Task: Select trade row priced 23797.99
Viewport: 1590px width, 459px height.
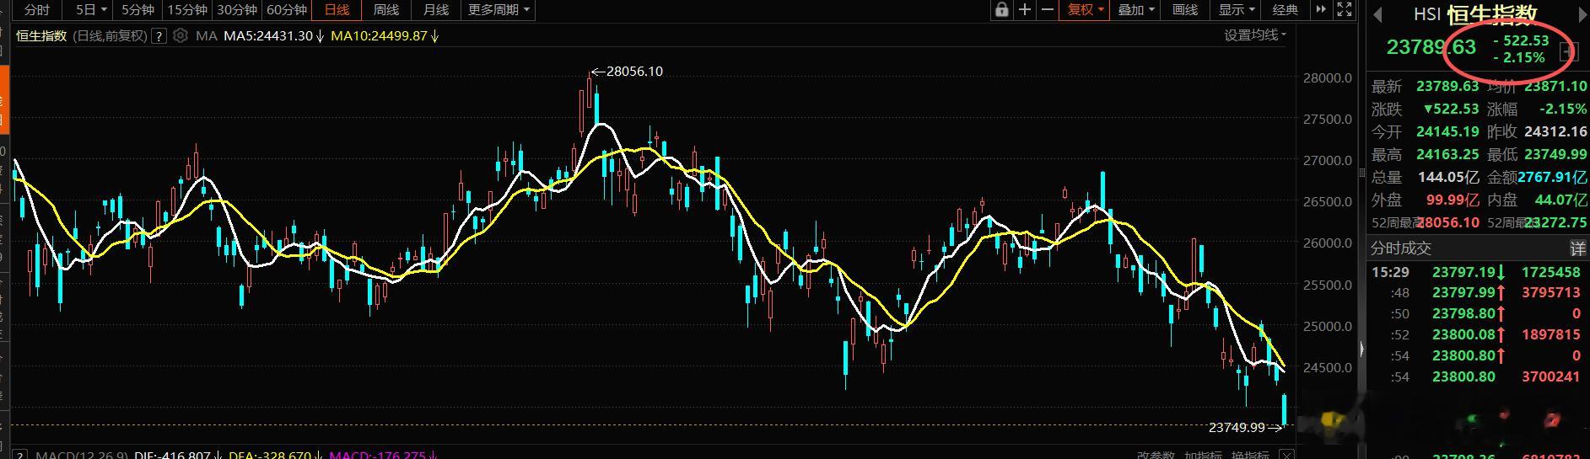Action: (1477, 293)
